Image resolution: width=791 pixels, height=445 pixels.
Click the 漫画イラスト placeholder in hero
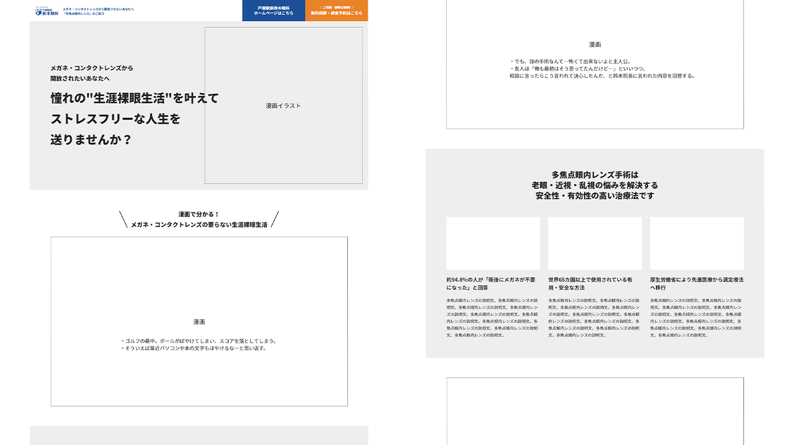283,106
